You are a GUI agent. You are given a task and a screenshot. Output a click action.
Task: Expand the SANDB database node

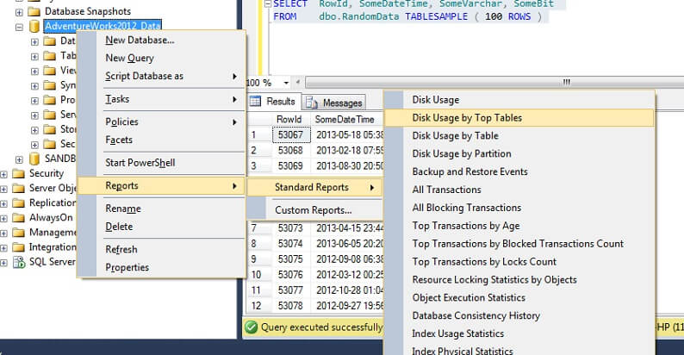point(19,159)
